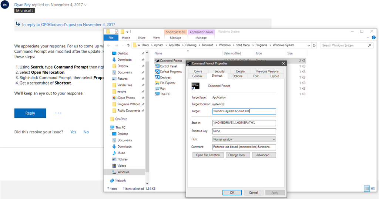The height and width of the screenshot is (199, 379).
Task: Click the Devices shortcut icon
Action: [x=157, y=77]
